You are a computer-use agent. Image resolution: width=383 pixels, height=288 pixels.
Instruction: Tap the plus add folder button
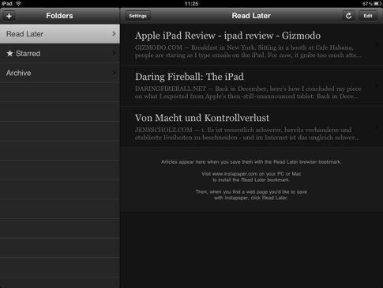pos(9,16)
